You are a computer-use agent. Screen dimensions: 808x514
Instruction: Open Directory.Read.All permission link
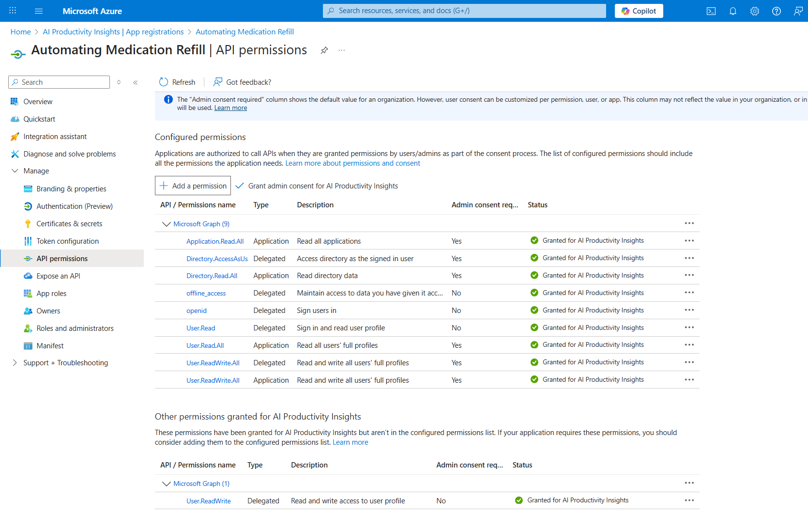coord(212,276)
